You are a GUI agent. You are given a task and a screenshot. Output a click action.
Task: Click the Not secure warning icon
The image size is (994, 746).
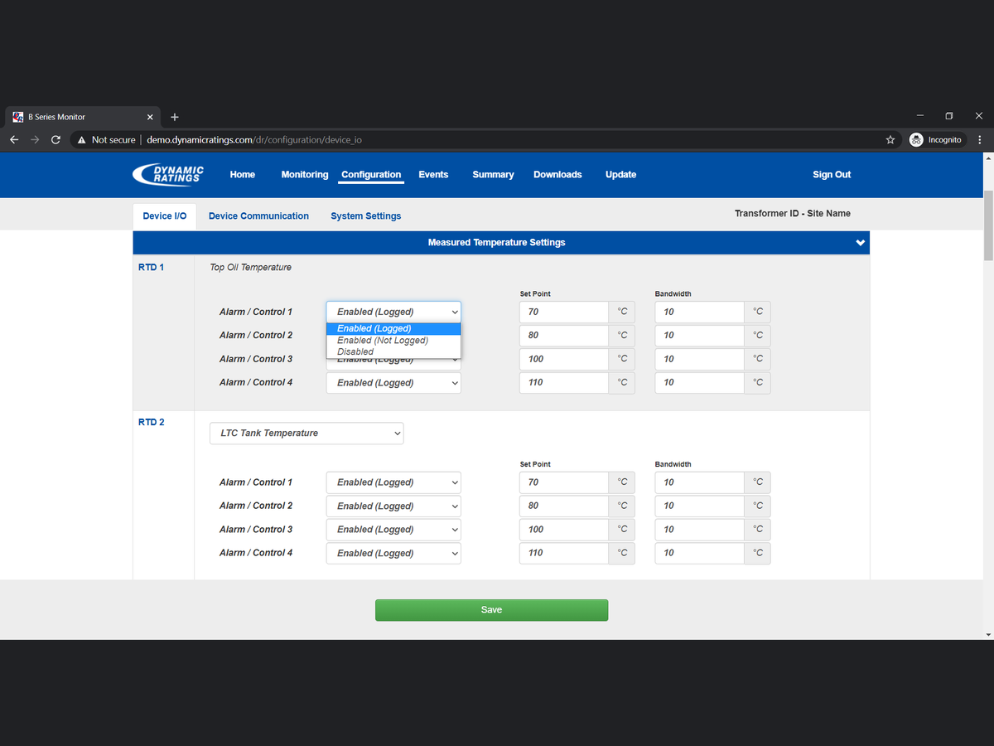(x=81, y=140)
